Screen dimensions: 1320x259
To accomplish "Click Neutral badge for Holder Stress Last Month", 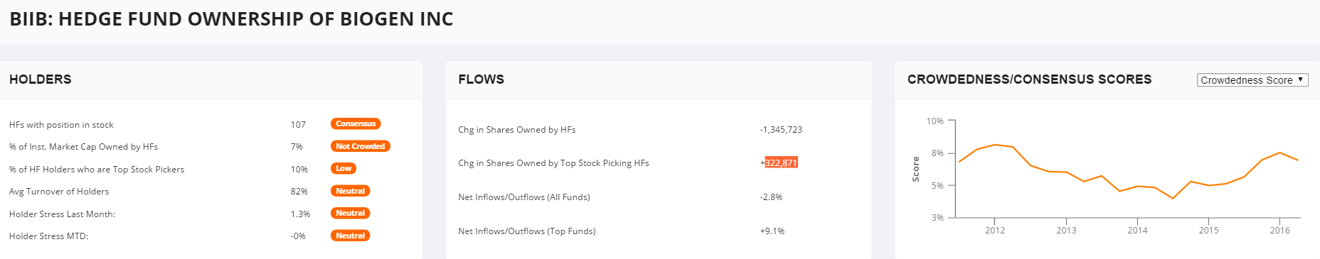I will 350,213.
